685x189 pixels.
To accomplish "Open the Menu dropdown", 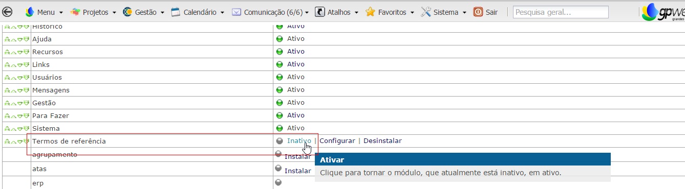I will tap(46, 12).
